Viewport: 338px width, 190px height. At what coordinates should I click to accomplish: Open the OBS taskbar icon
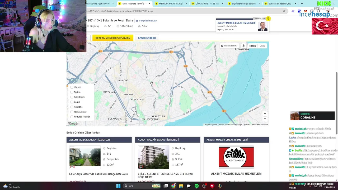[x=204, y=186]
